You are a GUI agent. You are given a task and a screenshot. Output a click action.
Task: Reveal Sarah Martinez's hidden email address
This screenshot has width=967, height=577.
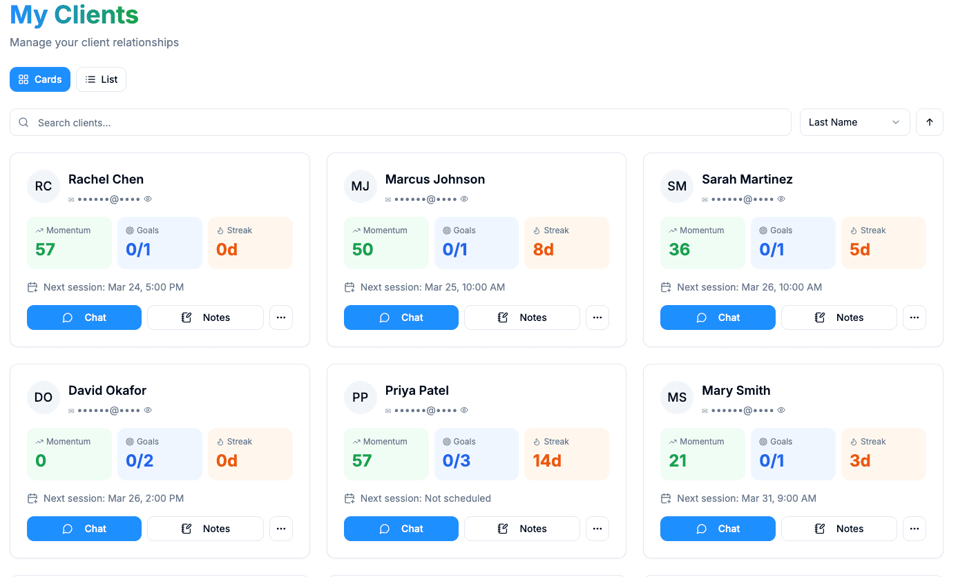tap(781, 199)
